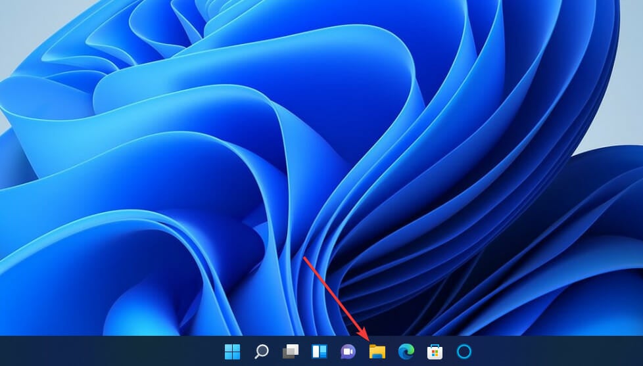Launch Microsoft Edge browser
Screen dimensions: 643x366
406,352
